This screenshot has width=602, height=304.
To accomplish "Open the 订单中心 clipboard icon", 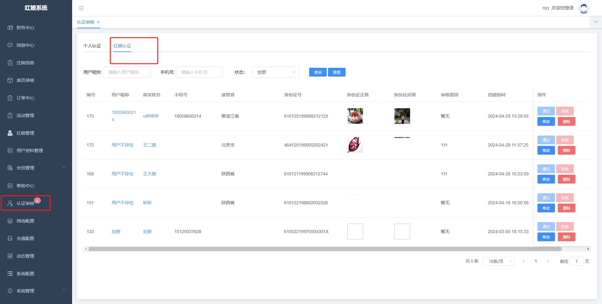I will [x=10, y=98].
